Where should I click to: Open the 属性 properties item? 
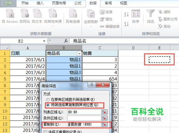pyautogui.click(x=106, y=19)
